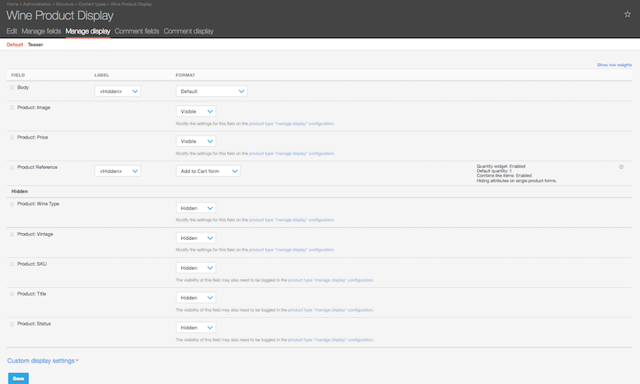
Task: Click Product: Image row drag handle
Action: click(x=12, y=108)
